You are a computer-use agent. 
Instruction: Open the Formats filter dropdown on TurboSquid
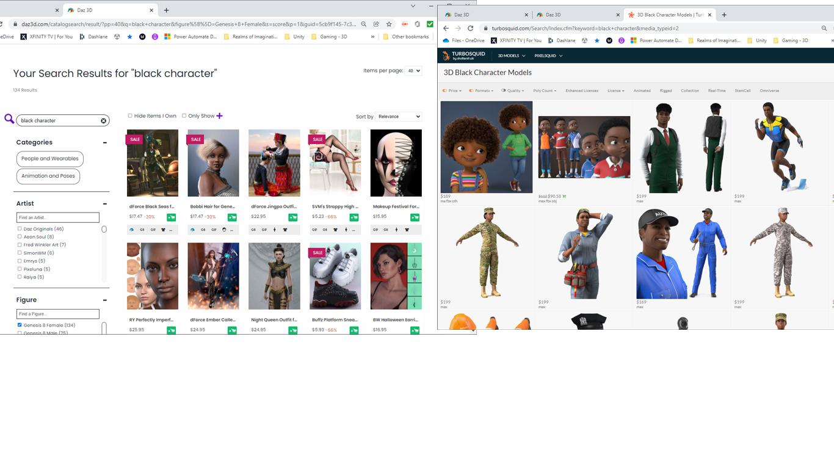tap(481, 90)
